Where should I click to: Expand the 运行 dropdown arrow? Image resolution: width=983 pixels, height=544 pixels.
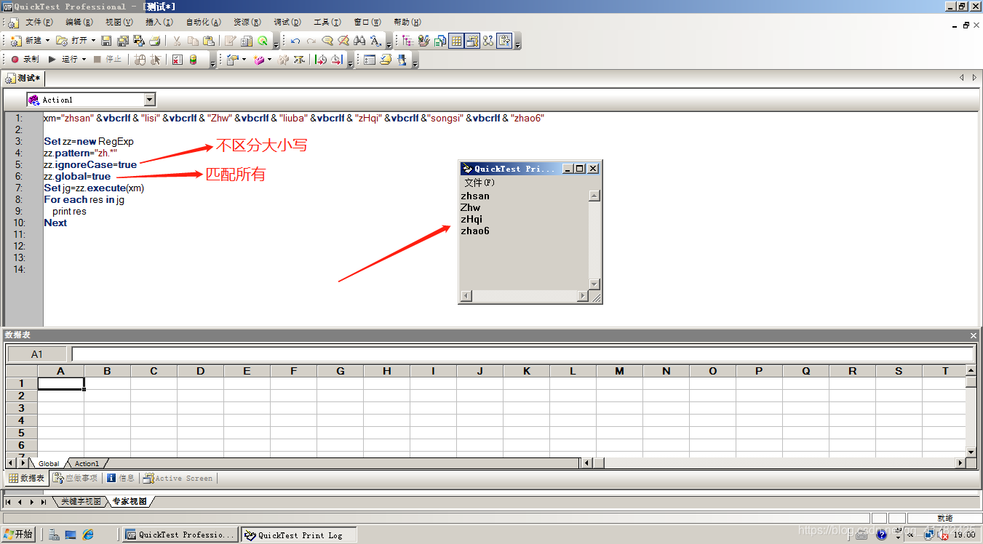point(84,59)
